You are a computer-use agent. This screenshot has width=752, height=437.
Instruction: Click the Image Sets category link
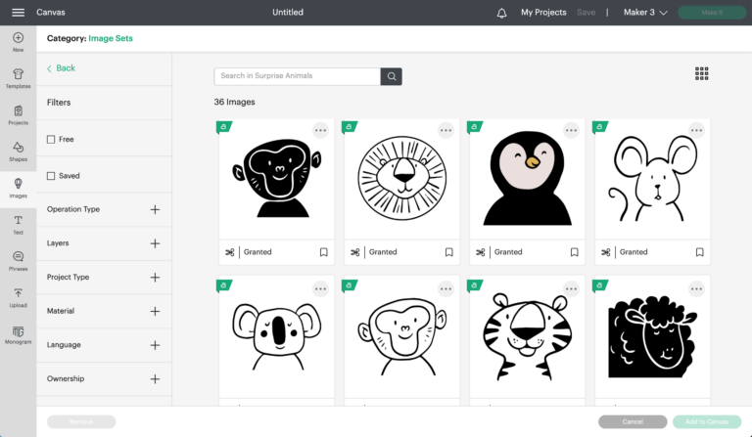click(x=111, y=38)
